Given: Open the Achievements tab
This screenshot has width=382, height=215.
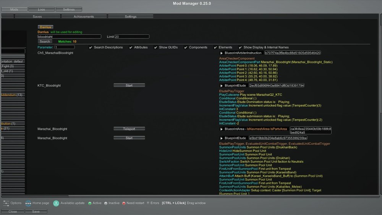Looking at the screenshot, I should click(x=84, y=17).
